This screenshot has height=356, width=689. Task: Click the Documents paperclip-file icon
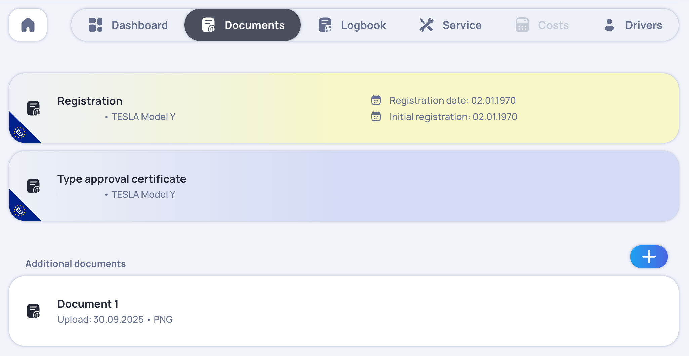(x=208, y=25)
